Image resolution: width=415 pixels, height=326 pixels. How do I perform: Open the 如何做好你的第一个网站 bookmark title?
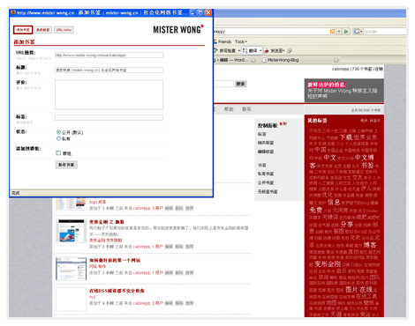coord(115,261)
